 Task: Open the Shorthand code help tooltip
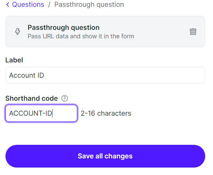pos(65,98)
